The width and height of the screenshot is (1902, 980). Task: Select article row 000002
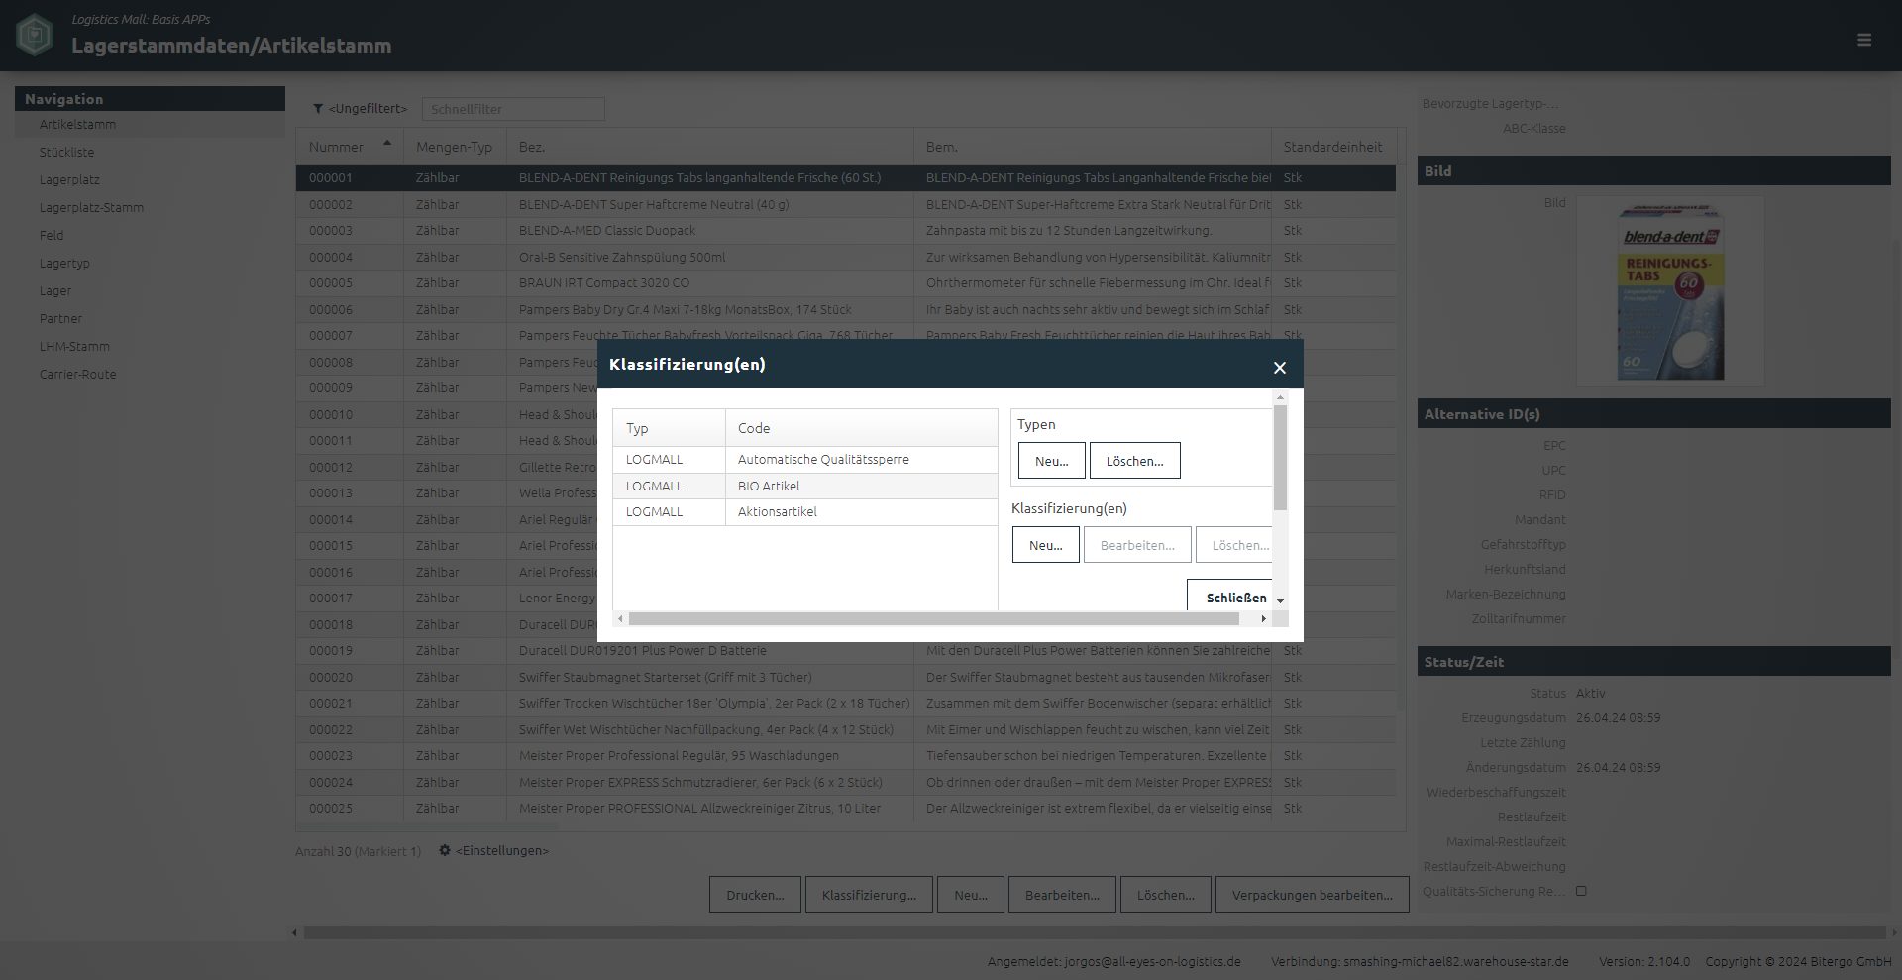(846, 205)
